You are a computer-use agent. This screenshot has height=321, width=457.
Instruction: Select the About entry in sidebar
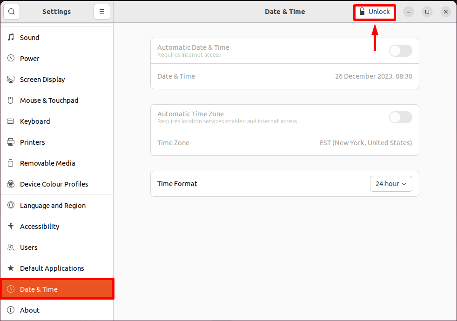57,310
